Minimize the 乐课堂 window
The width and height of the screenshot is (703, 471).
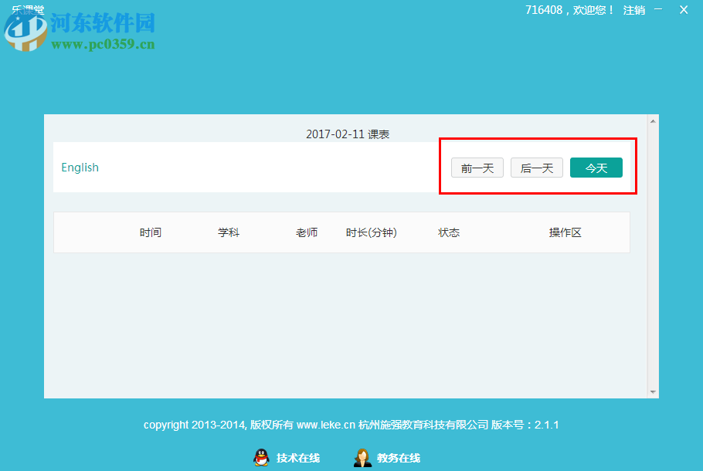coord(658,9)
